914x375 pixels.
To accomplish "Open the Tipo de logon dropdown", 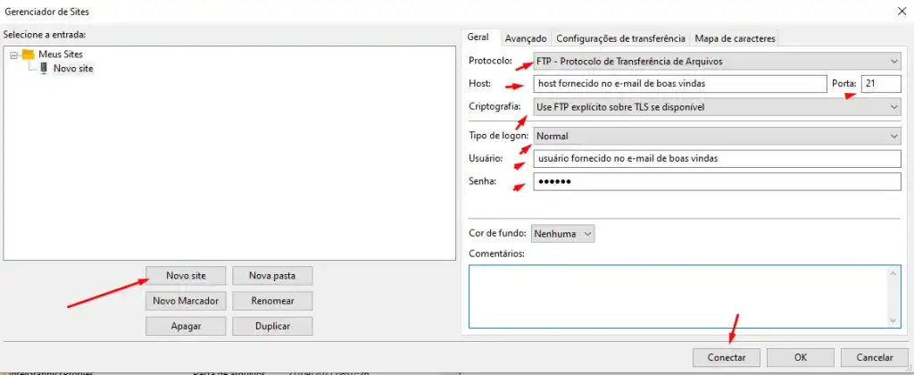I will point(717,137).
